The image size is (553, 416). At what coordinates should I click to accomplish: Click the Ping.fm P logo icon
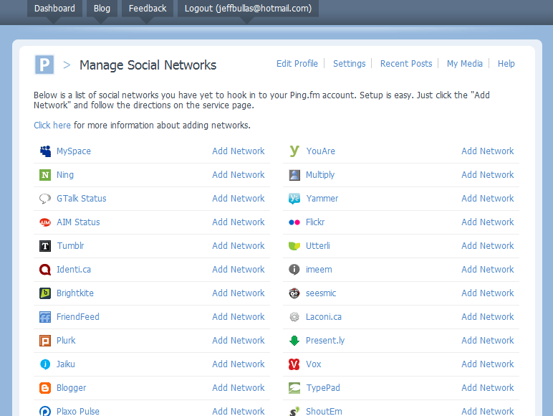point(44,65)
